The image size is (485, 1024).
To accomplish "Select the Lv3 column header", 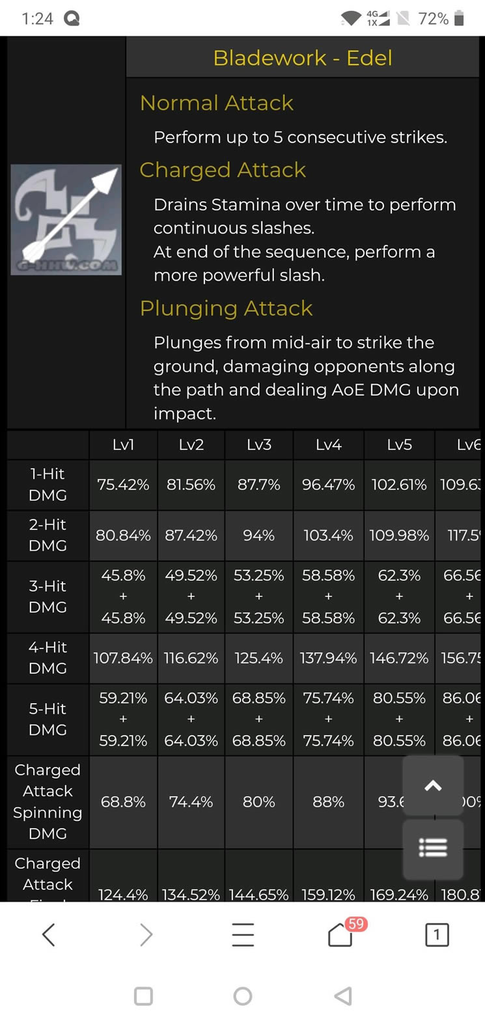I will [x=259, y=445].
